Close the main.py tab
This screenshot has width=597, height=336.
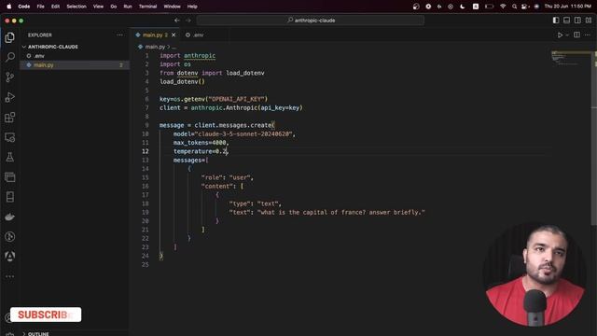pyautogui.click(x=174, y=35)
